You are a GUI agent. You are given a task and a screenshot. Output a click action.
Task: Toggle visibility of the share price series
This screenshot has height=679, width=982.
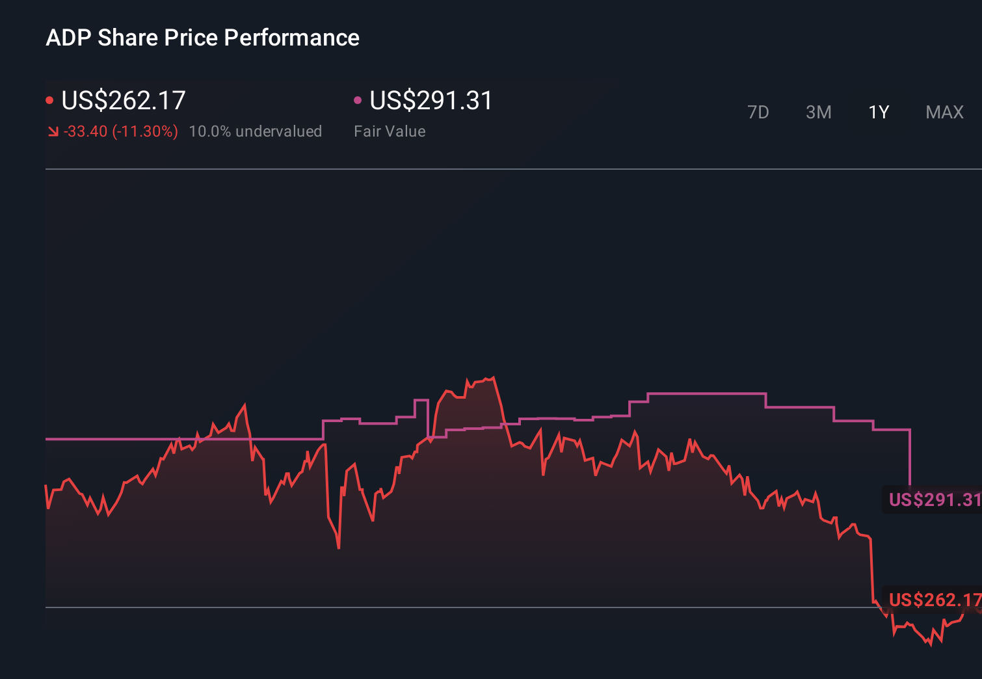(49, 100)
